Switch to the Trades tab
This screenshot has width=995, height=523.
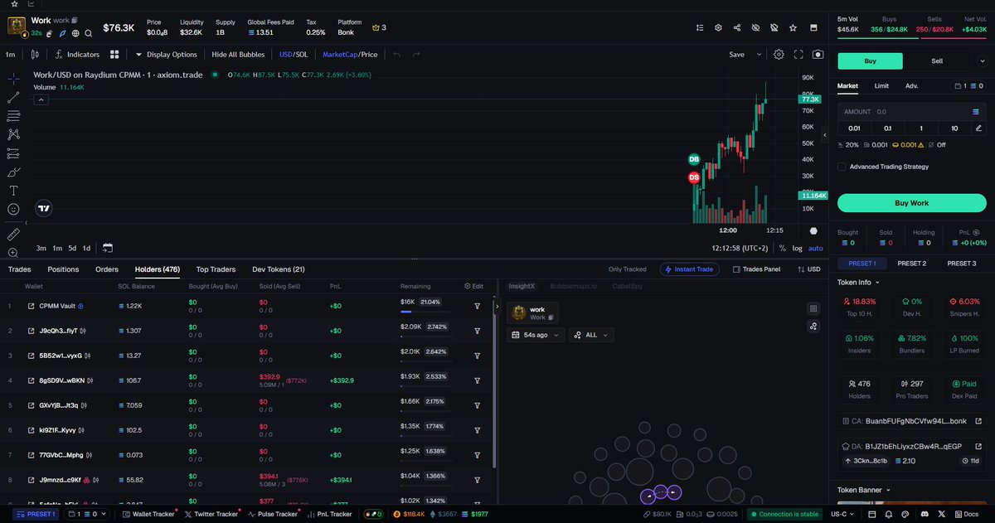point(20,269)
